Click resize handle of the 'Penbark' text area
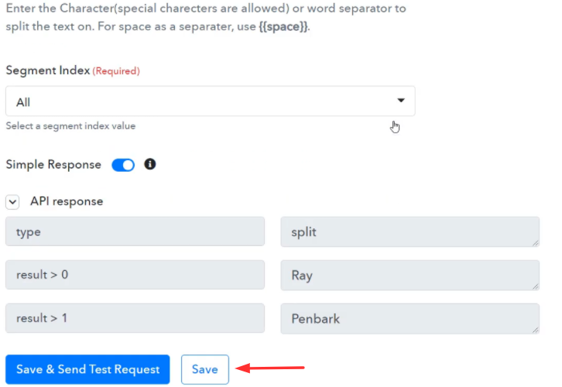Image resolution: width=562 pixels, height=387 pixels. pyautogui.click(x=536, y=330)
